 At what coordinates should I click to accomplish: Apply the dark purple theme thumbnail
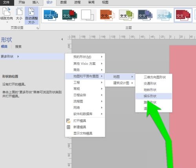coord(145,15)
